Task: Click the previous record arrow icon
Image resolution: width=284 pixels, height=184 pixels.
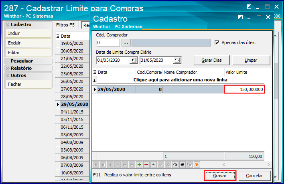Action: click(x=110, y=165)
